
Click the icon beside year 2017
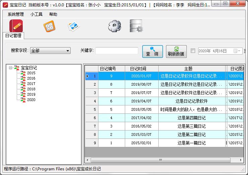tap(23, 84)
